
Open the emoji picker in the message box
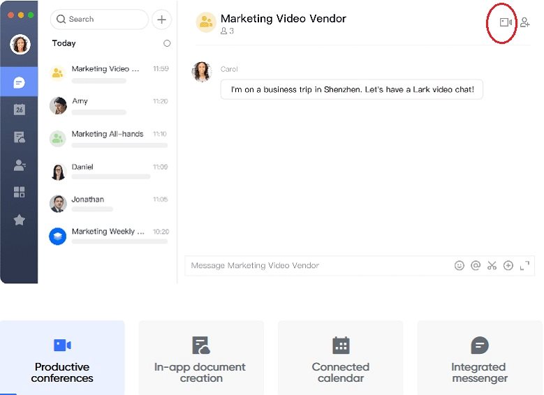[459, 265]
